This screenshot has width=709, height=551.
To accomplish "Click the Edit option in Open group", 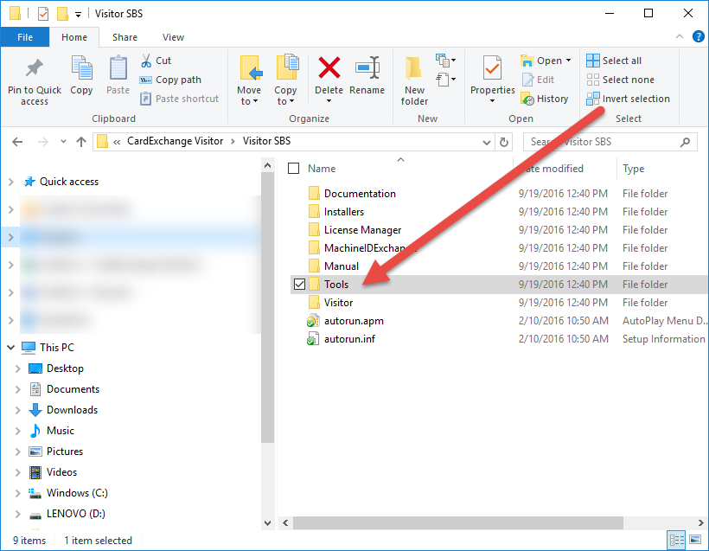I will (538, 80).
